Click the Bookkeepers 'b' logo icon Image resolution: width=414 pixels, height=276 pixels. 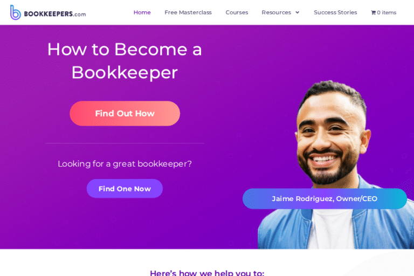[x=15, y=12]
